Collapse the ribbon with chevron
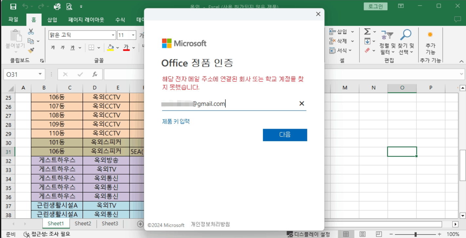Viewport: 466px width, 238px height. [461, 61]
